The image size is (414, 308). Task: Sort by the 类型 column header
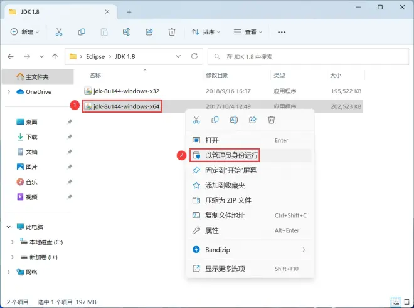[279, 75]
